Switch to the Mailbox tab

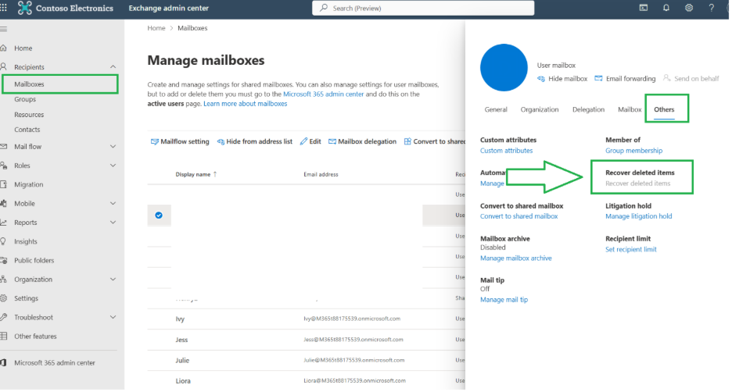click(630, 109)
